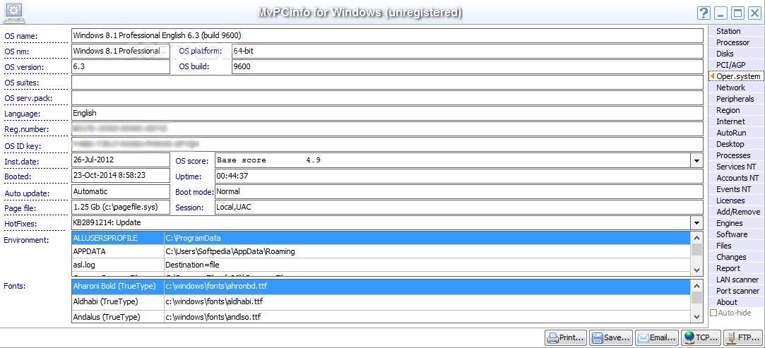Open the Network section
The width and height of the screenshot is (765, 348).
pos(735,88)
